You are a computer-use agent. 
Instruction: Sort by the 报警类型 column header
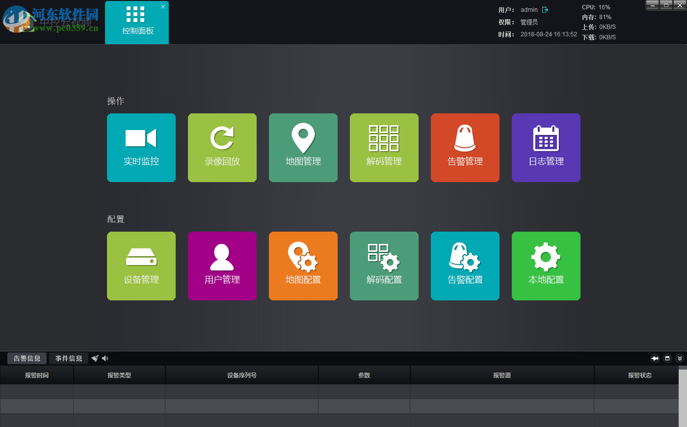pyautogui.click(x=119, y=375)
